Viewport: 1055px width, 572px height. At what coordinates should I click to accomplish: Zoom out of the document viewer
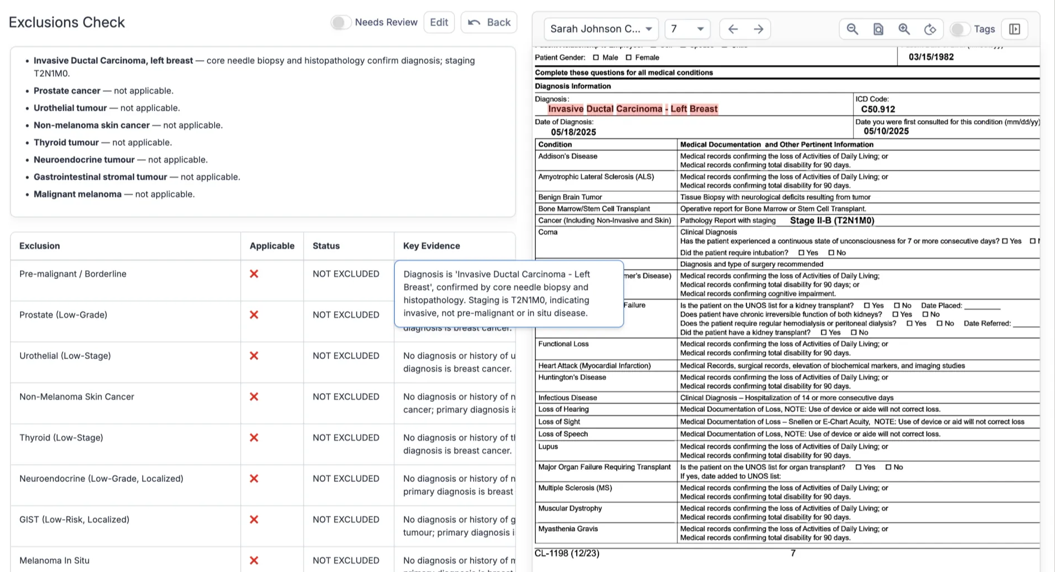852,29
